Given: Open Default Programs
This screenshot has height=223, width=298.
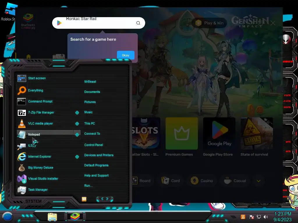Looking at the screenshot, I should point(96,165).
